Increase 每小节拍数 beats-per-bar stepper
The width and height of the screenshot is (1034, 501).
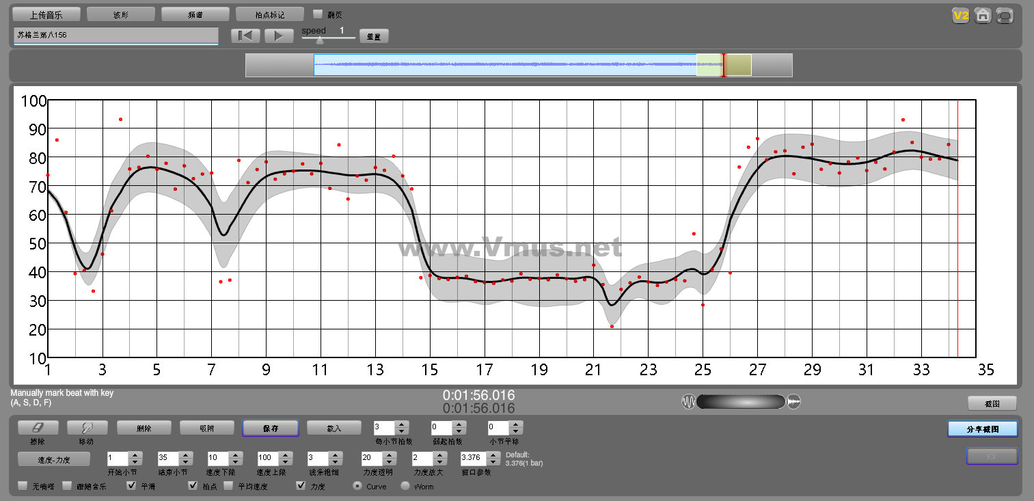pos(402,424)
